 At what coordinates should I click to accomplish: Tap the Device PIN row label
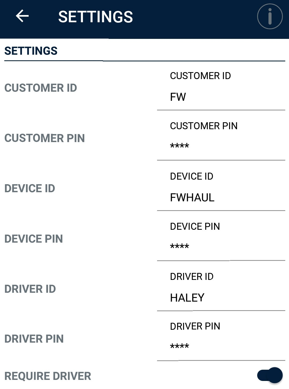tap(34, 239)
